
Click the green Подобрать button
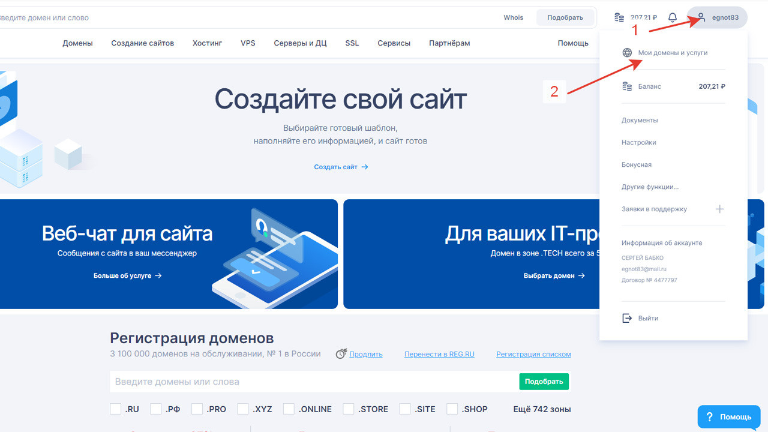(544, 381)
